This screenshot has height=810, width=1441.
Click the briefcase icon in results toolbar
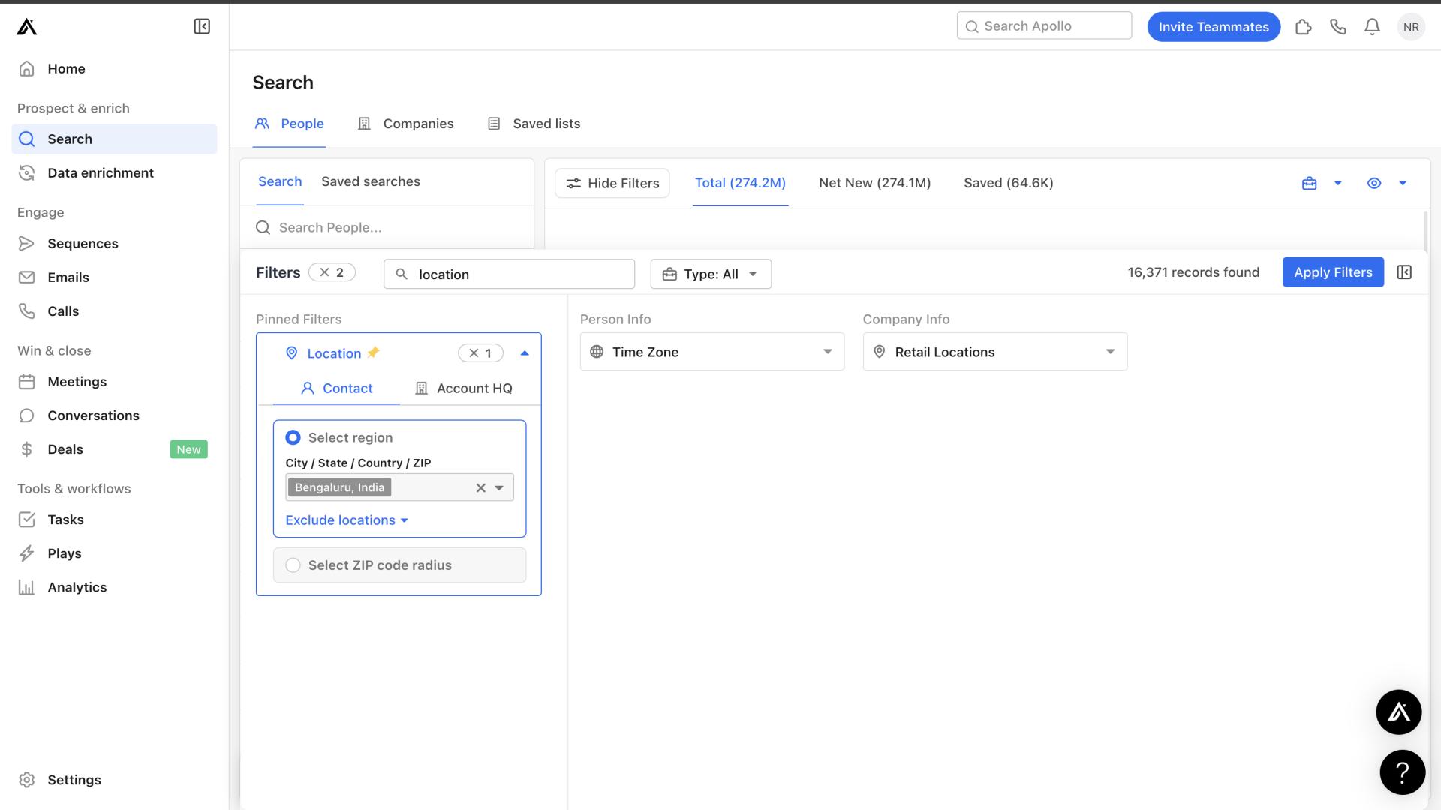pos(1310,184)
